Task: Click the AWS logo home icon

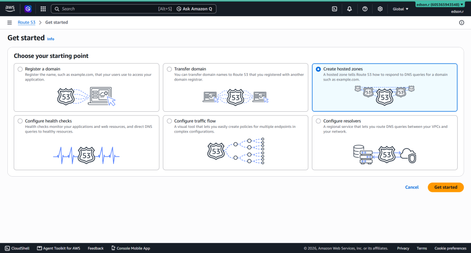Action: [x=10, y=9]
